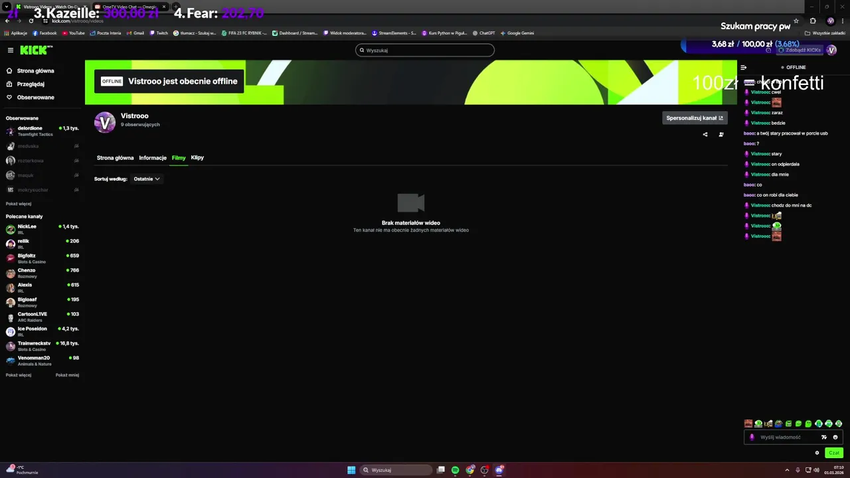The width and height of the screenshot is (850, 478).
Task: Open the YouTube bookmark
Action: (73, 33)
